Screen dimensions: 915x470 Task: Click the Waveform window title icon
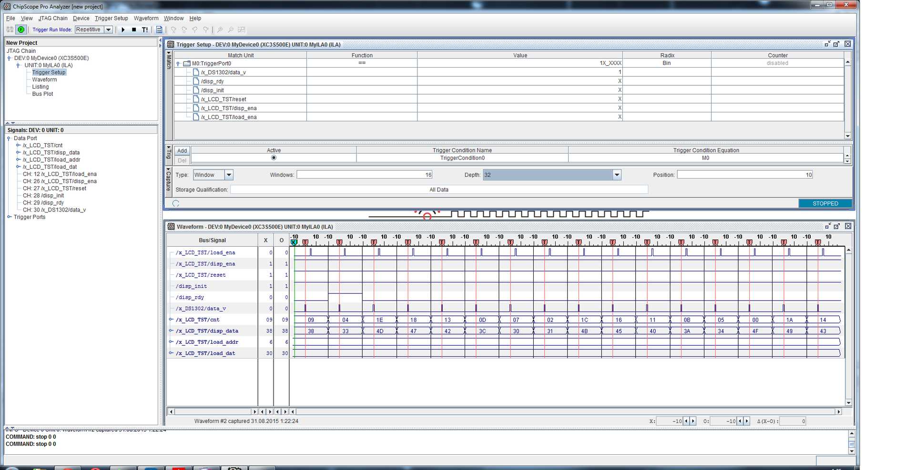(171, 227)
